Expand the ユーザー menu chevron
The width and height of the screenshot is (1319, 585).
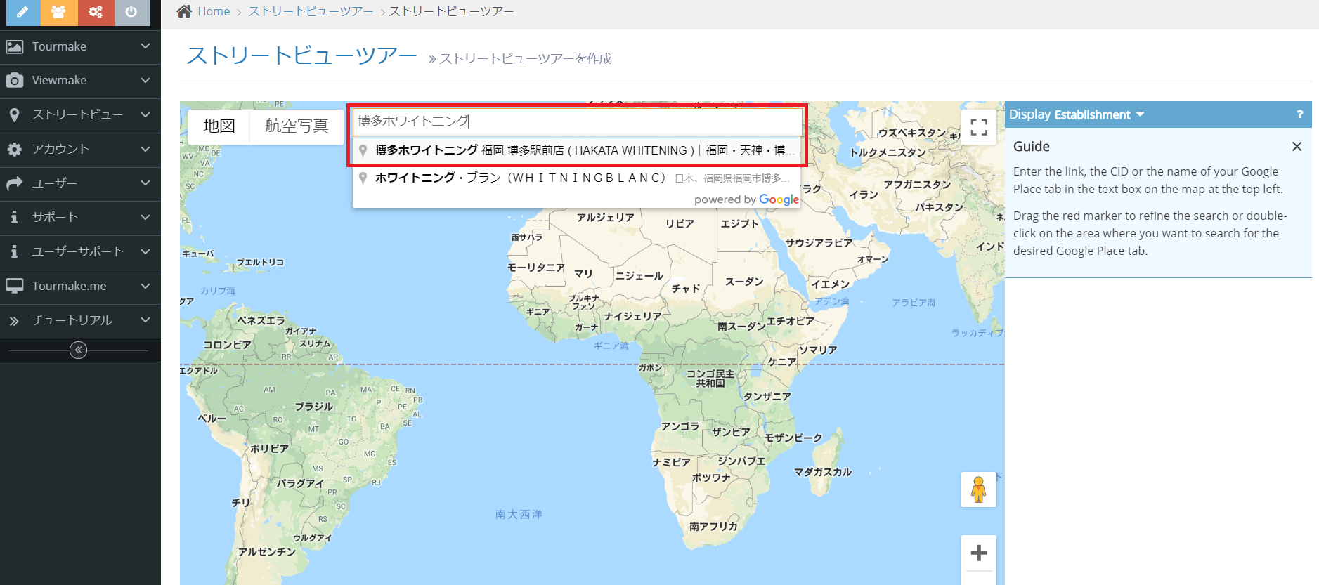[x=145, y=183]
